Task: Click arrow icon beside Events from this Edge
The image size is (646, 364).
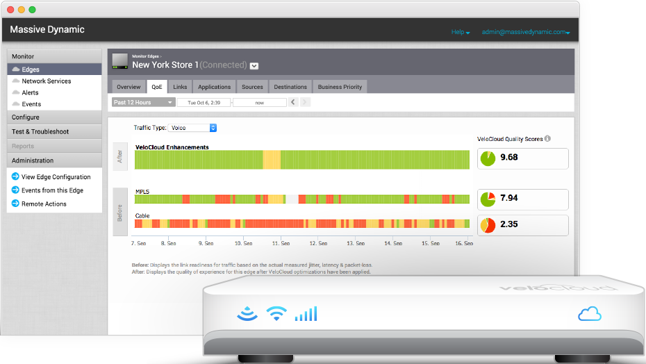Action: coord(15,190)
